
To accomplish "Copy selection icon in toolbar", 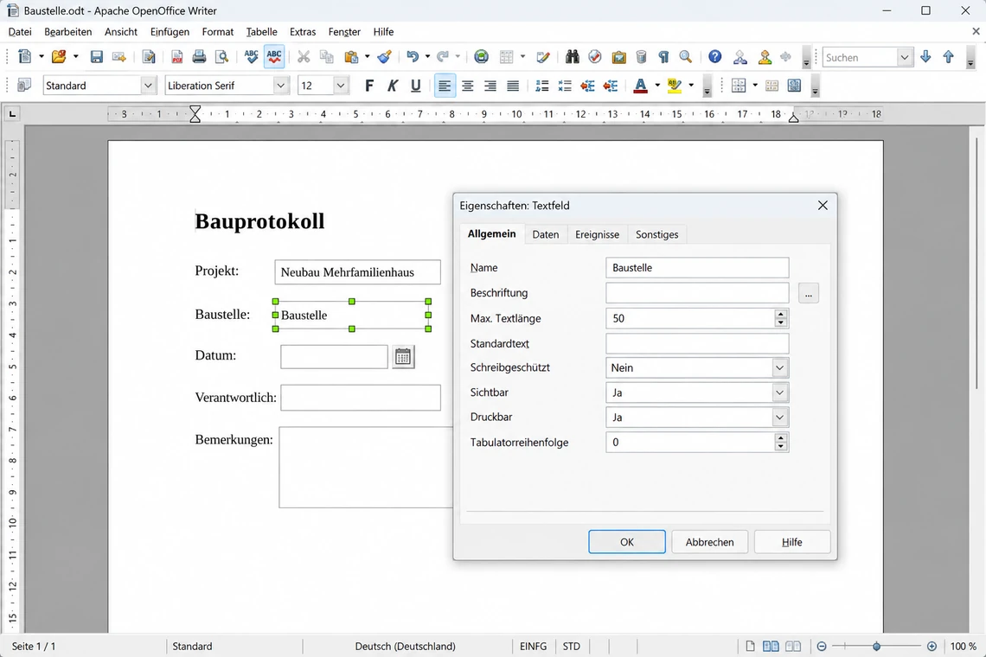I will pyautogui.click(x=326, y=57).
